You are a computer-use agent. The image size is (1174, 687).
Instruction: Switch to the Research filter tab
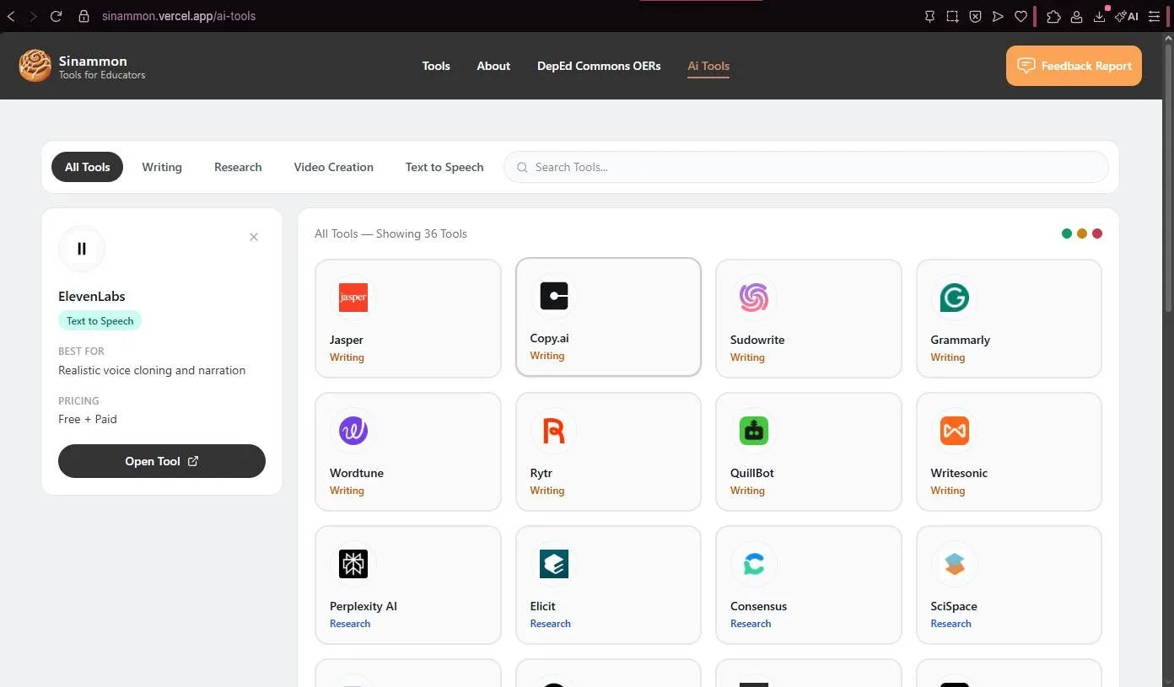pos(238,167)
